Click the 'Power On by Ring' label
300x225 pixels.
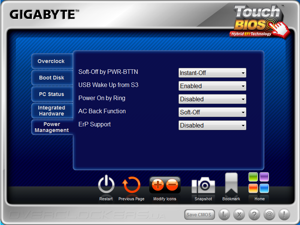tap(102, 98)
